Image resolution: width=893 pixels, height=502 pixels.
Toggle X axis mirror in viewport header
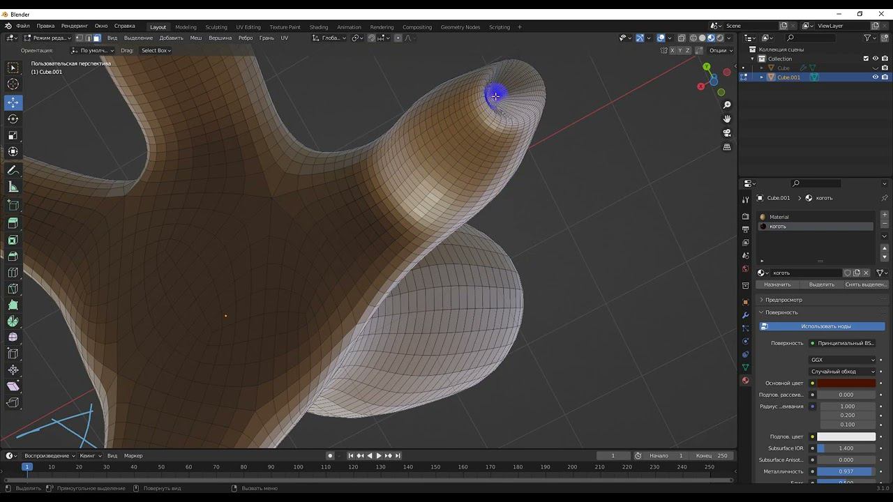coord(673,50)
